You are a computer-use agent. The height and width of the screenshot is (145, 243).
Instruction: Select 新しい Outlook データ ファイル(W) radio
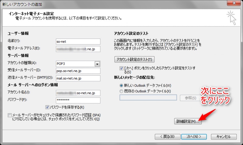click(121, 85)
